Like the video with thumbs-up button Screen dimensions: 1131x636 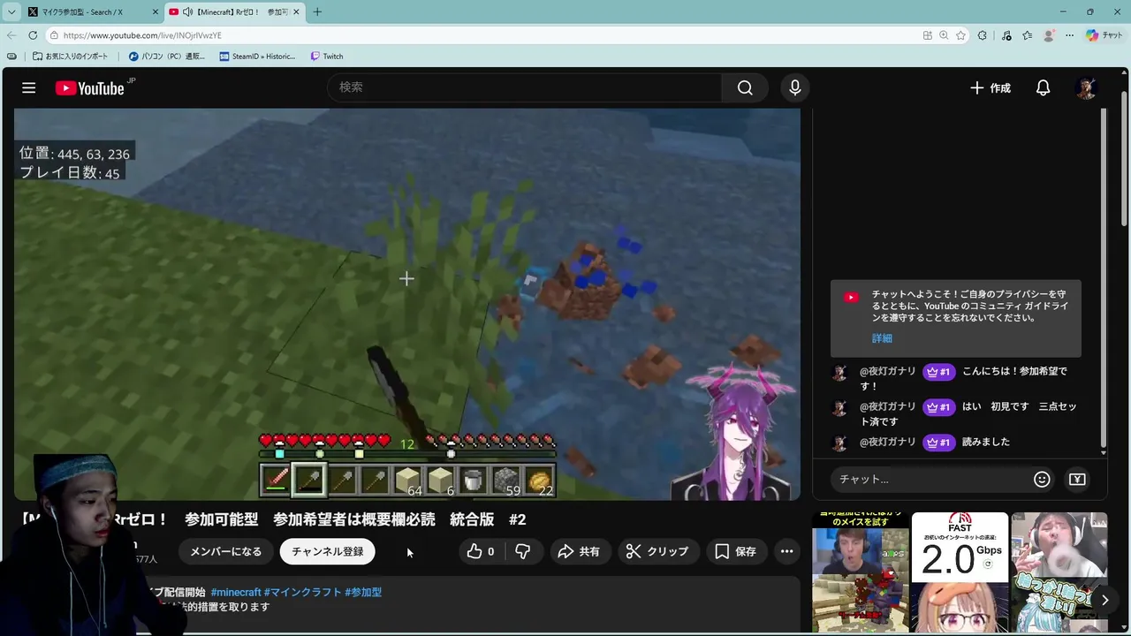480,551
